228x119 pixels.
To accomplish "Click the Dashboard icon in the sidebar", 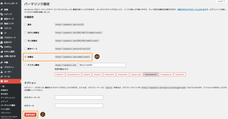I will (x=1, y=3).
